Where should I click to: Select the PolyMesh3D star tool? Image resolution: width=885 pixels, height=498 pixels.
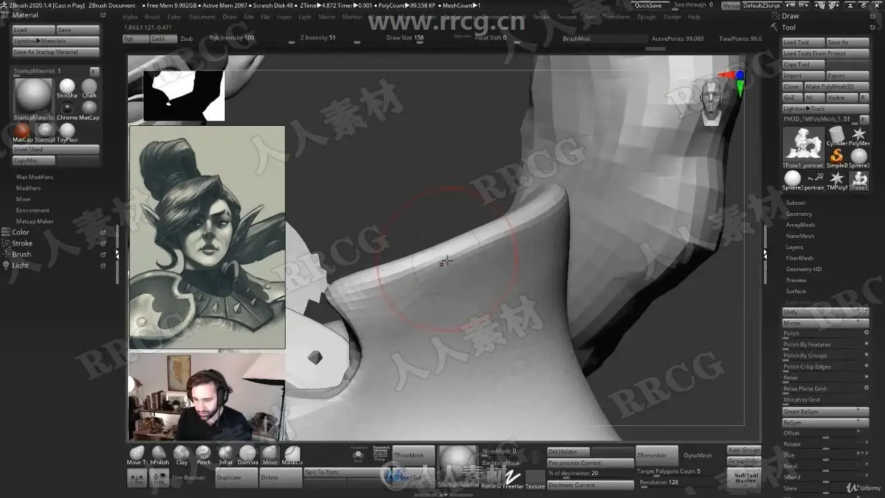(859, 136)
